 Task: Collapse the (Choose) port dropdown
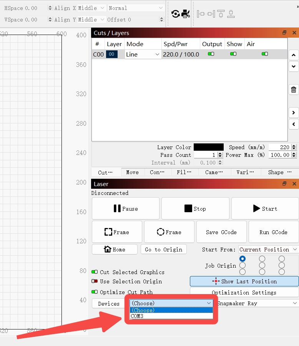click(171, 303)
